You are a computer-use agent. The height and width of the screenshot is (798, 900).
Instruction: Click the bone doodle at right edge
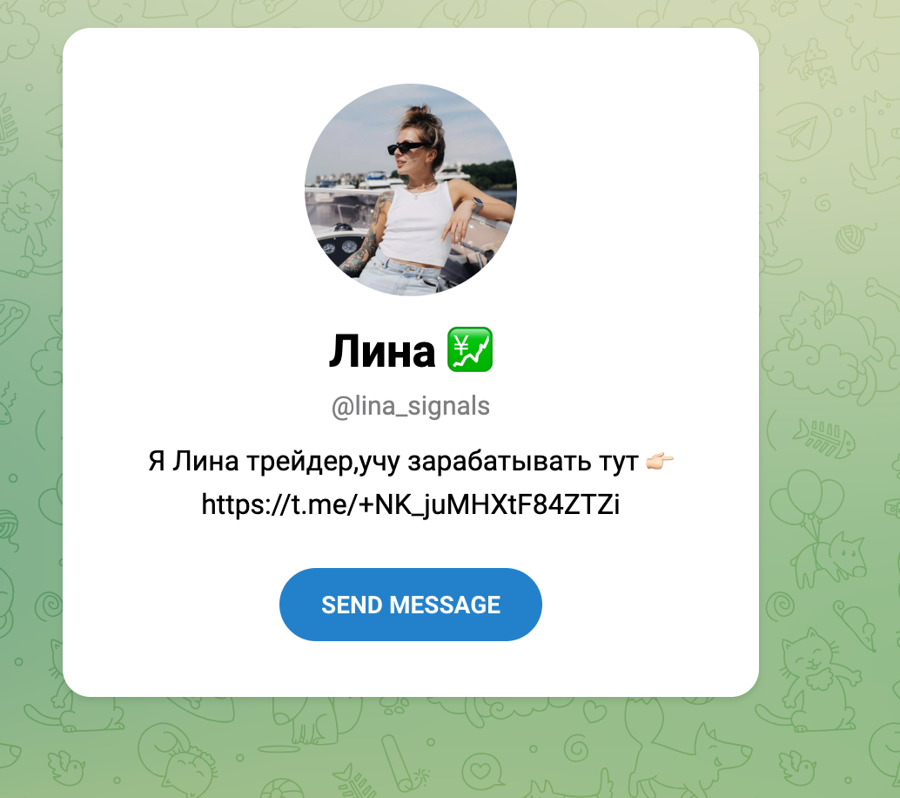tap(881, 291)
